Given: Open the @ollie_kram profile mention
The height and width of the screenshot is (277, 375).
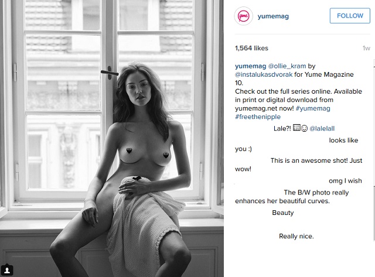Looking at the screenshot, I should coord(287,66).
